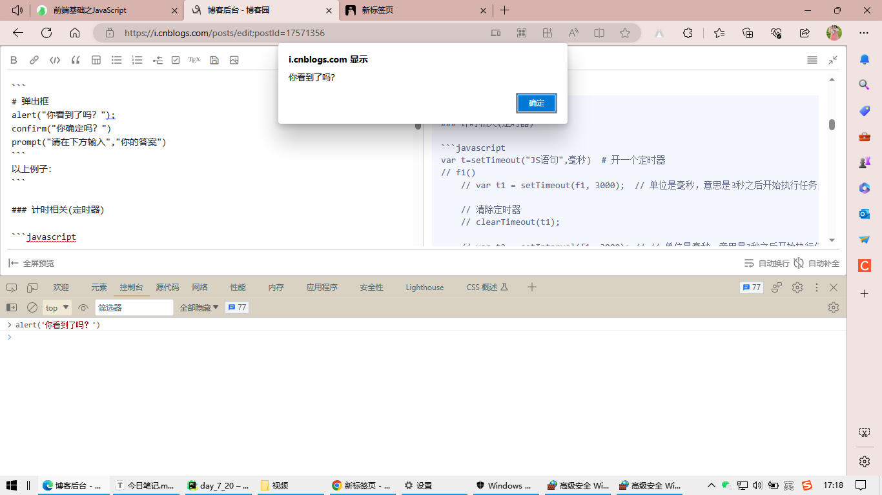Open console settings gear icon
This screenshot has height=495, width=882.
[x=834, y=307]
